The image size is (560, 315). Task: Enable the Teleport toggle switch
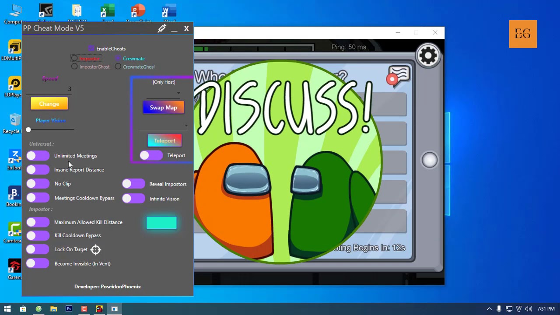pyautogui.click(x=151, y=155)
